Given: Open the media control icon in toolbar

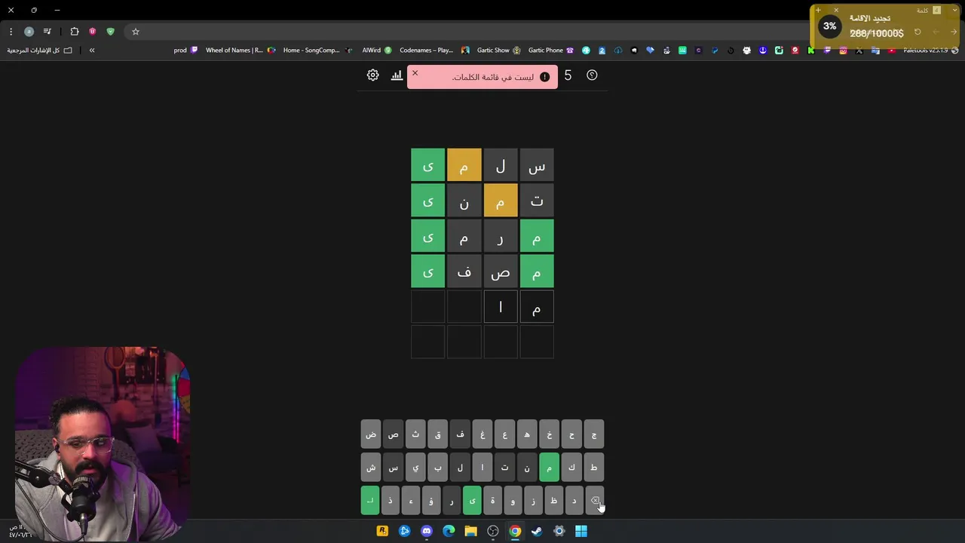Looking at the screenshot, I should [47, 32].
